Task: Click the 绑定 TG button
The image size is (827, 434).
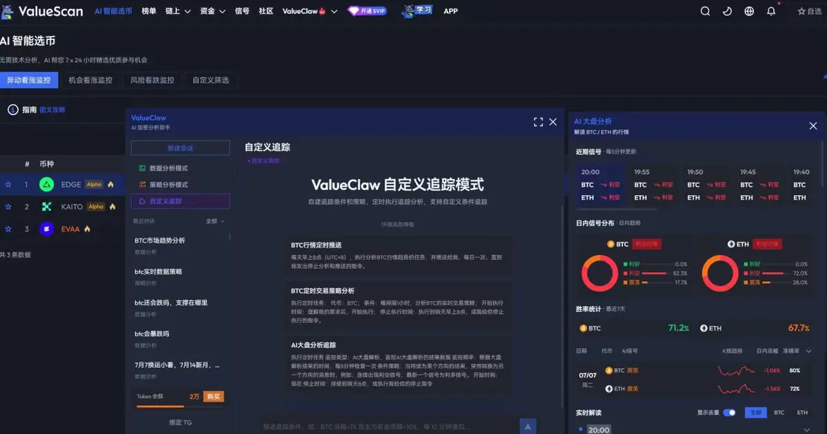Action: (x=181, y=422)
